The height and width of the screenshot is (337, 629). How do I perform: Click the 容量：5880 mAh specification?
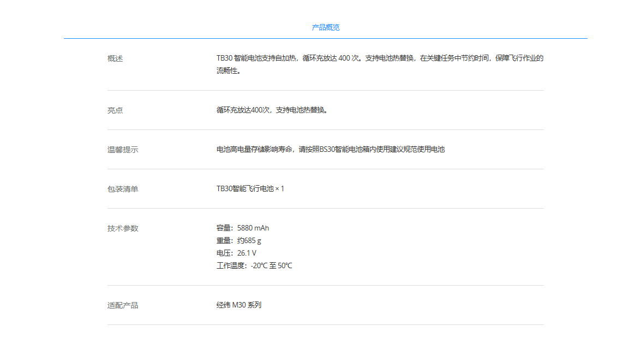tap(242, 228)
